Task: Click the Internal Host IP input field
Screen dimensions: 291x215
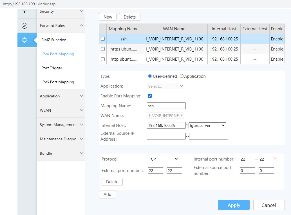Action: [166, 125]
